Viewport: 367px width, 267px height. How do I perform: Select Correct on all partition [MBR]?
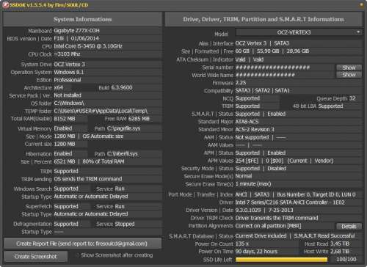point(268,226)
